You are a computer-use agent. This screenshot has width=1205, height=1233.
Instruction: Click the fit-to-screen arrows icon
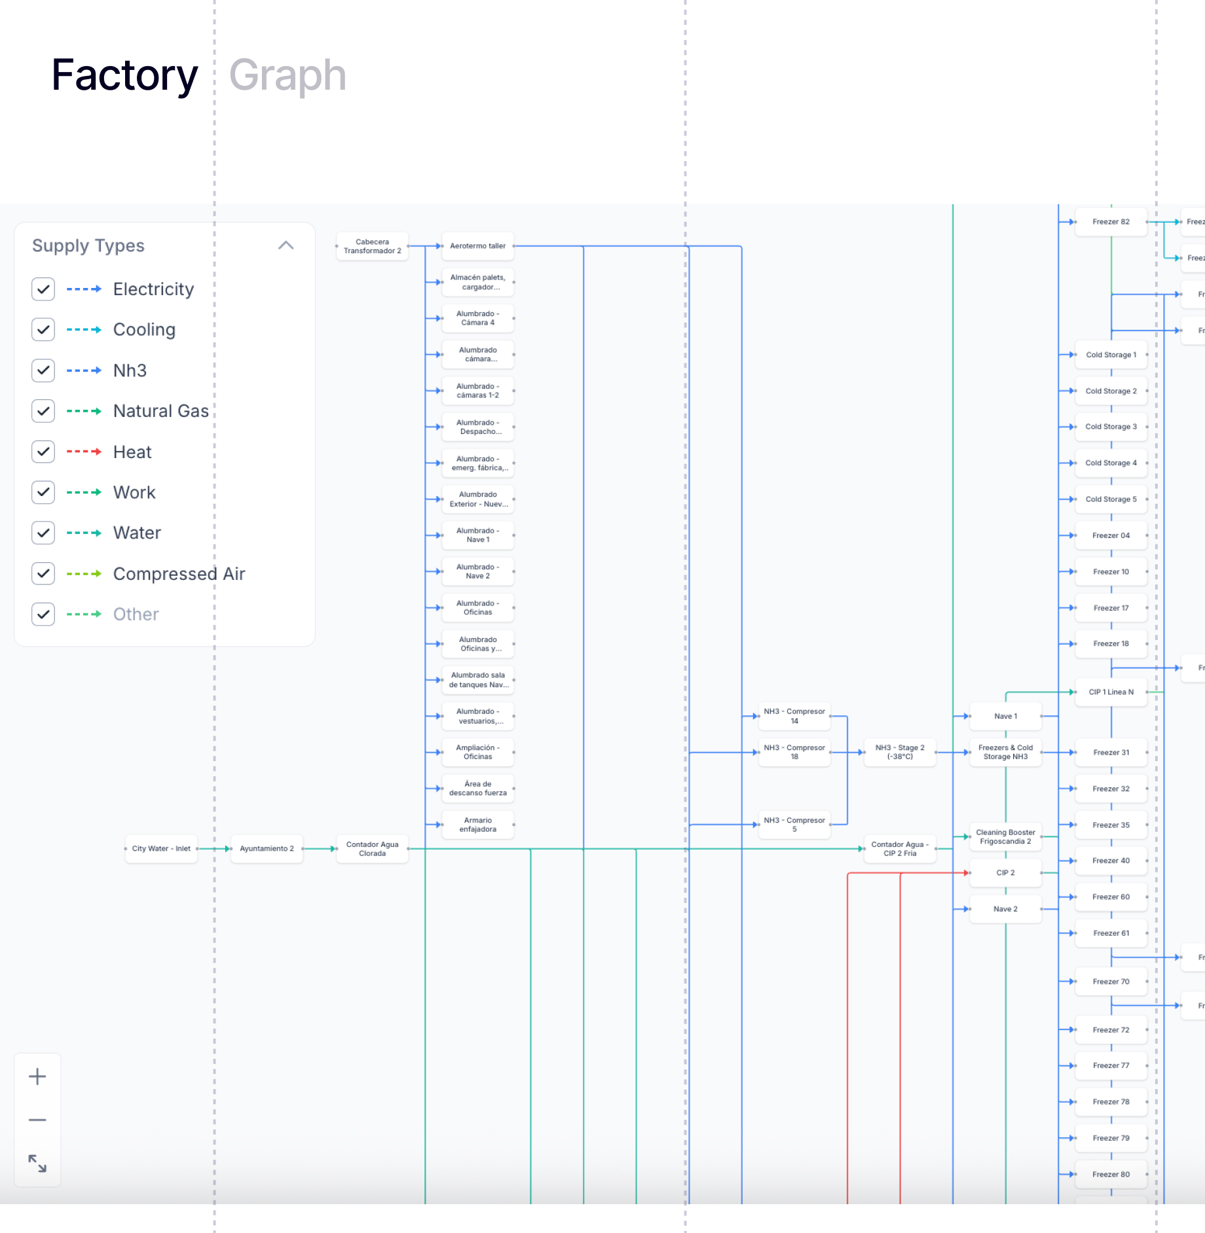37,1164
